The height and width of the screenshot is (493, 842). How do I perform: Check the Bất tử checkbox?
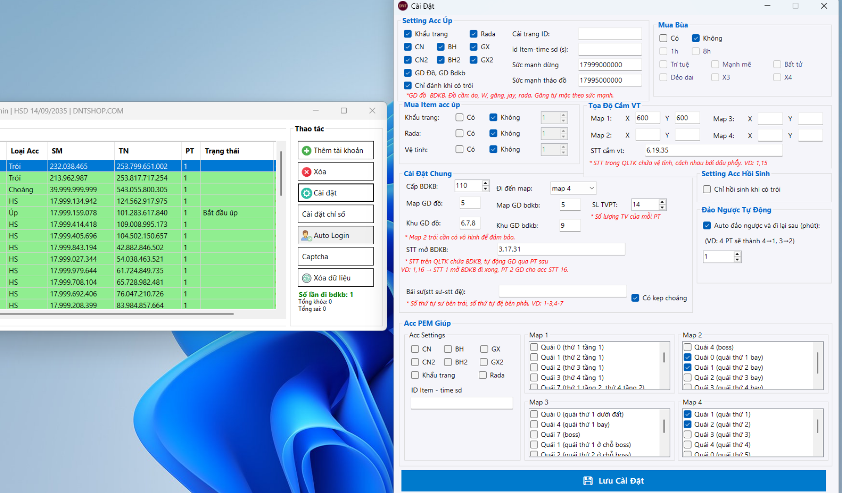tap(777, 64)
